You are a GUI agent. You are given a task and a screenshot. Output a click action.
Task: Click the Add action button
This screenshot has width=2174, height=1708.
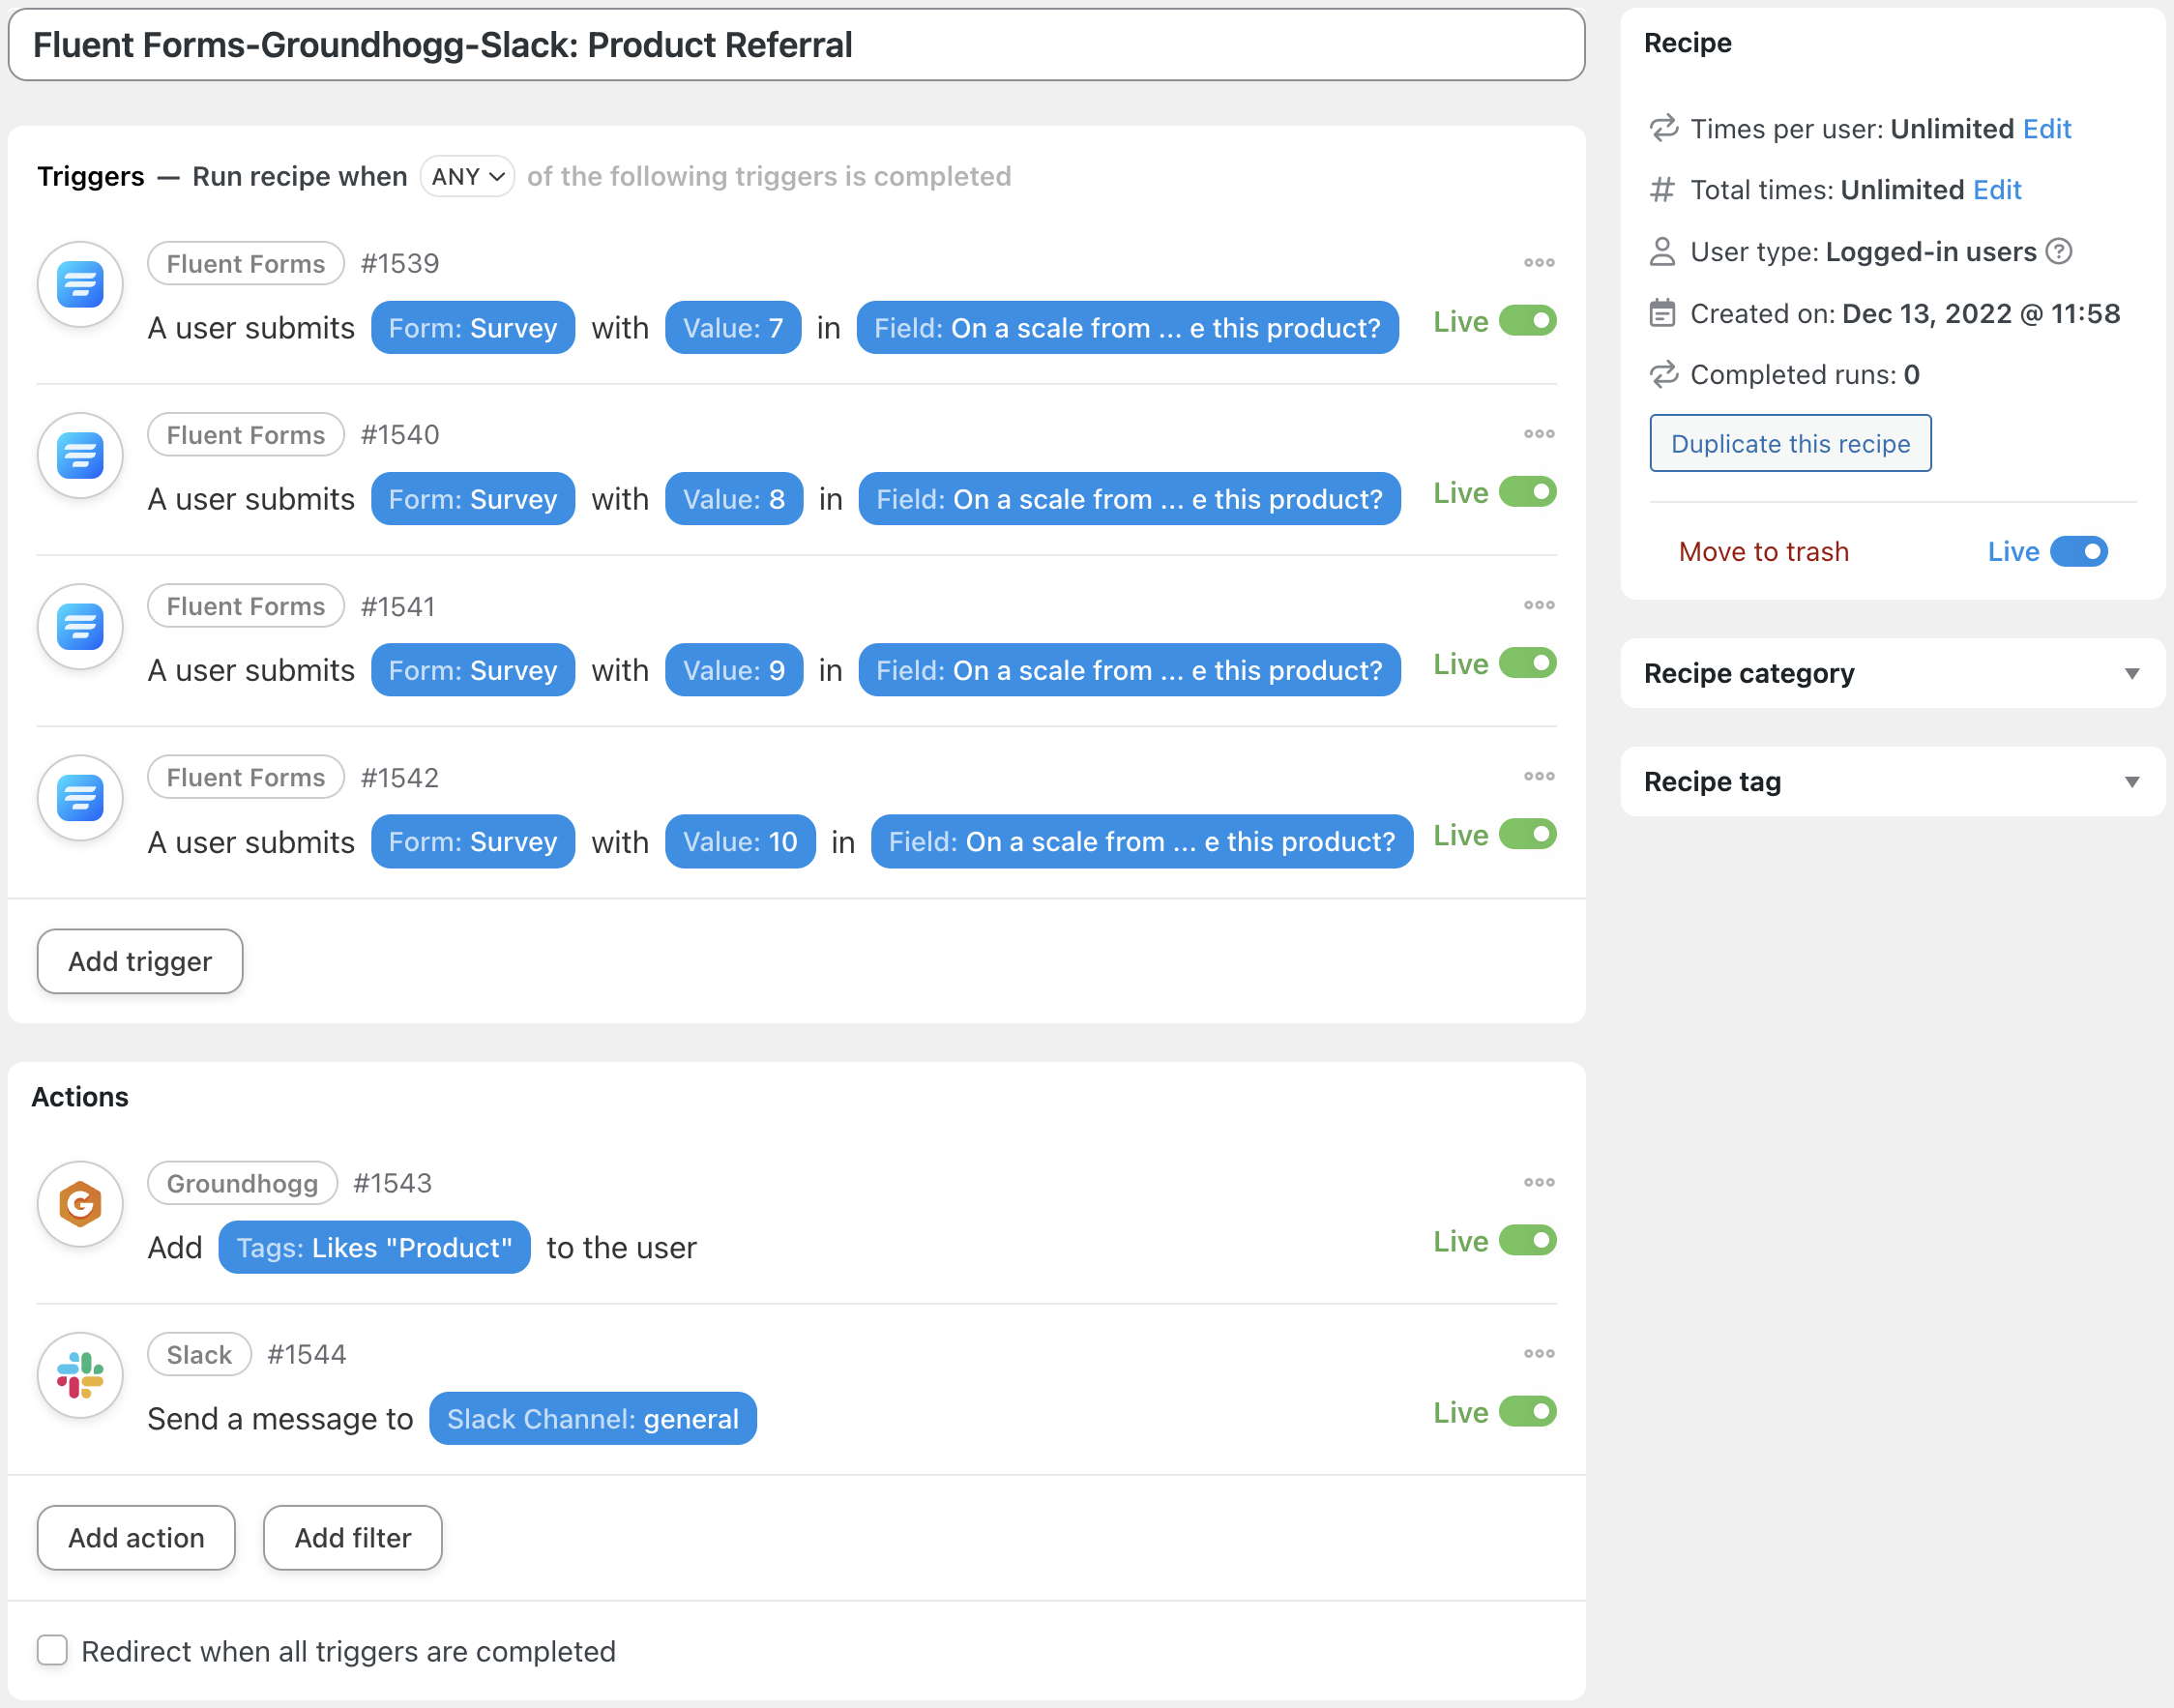point(136,1538)
